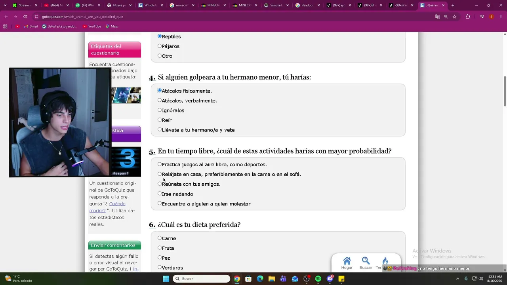Open the Chrome profile avatar
This screenshot has width=507, height=285.
[491, 17]
